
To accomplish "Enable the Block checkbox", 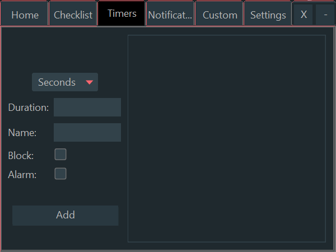I will (x=60, y=155).
